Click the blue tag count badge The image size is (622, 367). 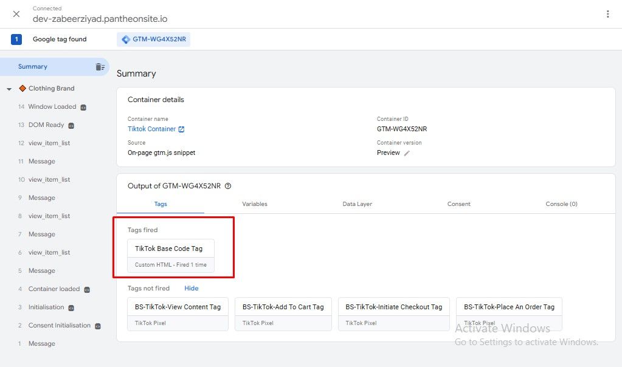[16, 39]
